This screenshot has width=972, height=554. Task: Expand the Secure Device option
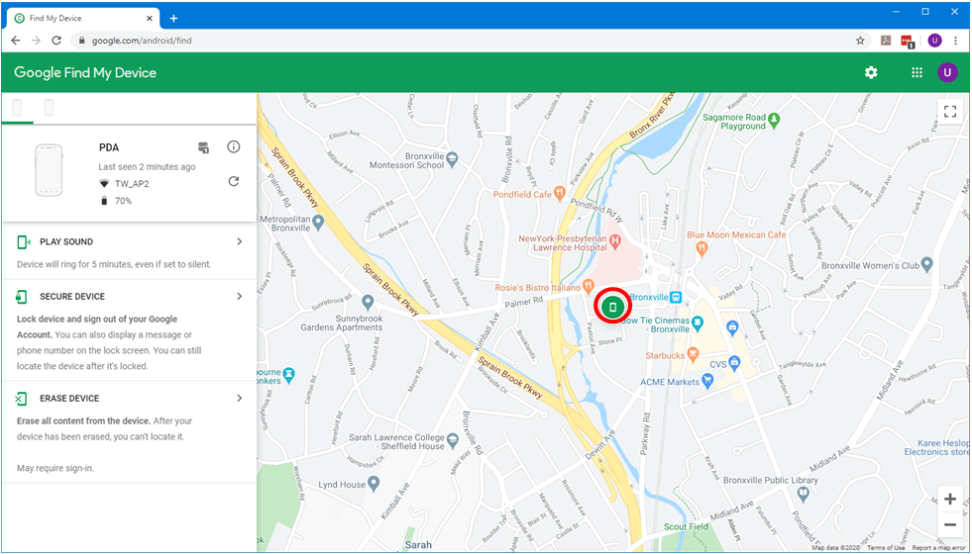tap(239, 296)
